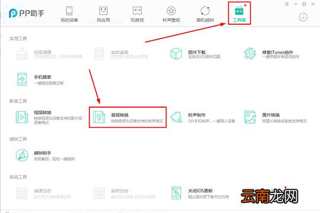Open the 铃声壁纸 tab
This screenshot has height=213, width=320.
171,14
